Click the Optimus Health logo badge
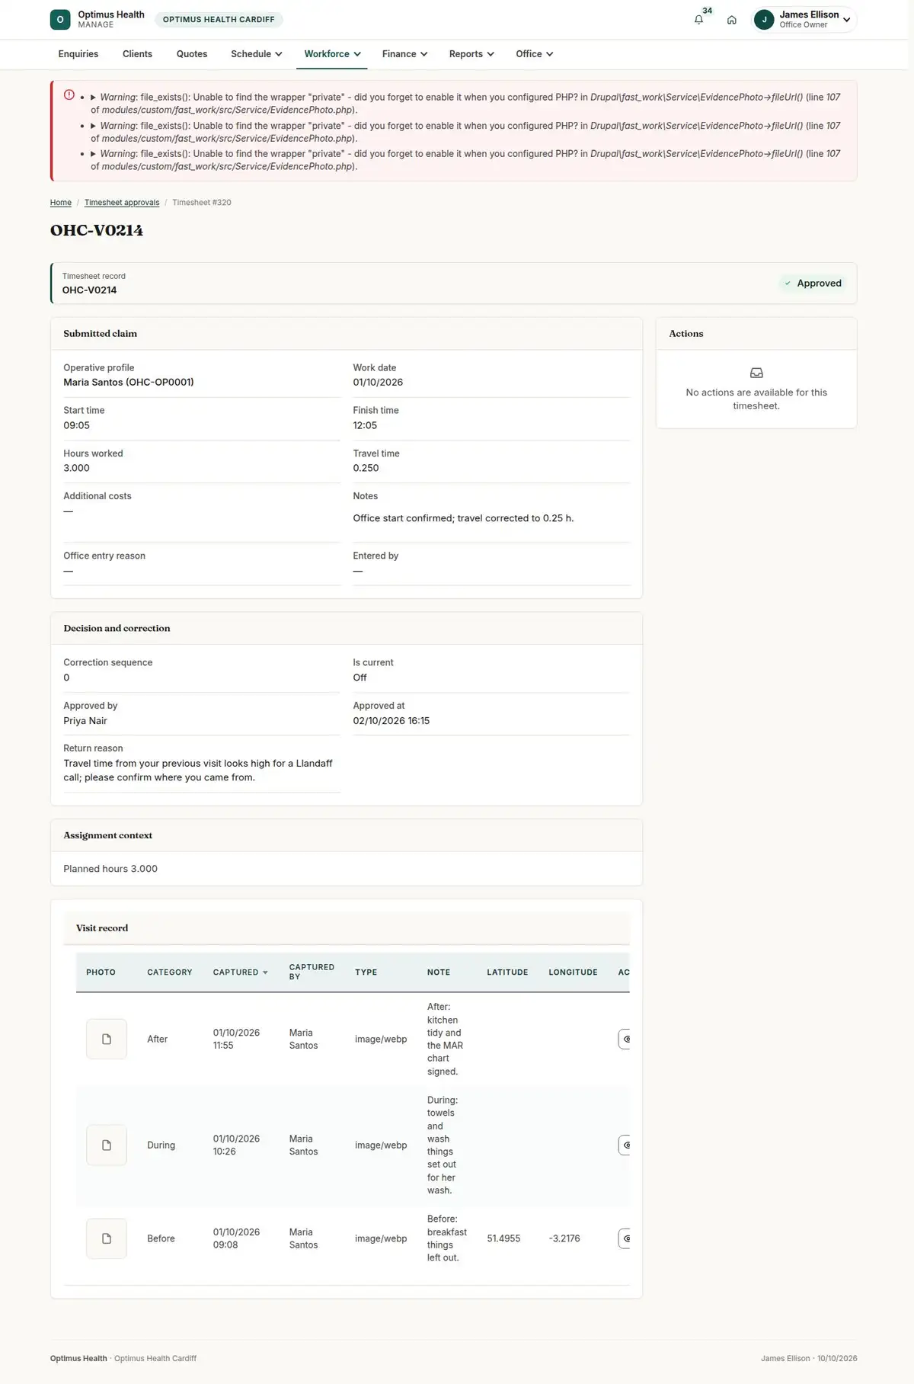 (x=60, y=20)
